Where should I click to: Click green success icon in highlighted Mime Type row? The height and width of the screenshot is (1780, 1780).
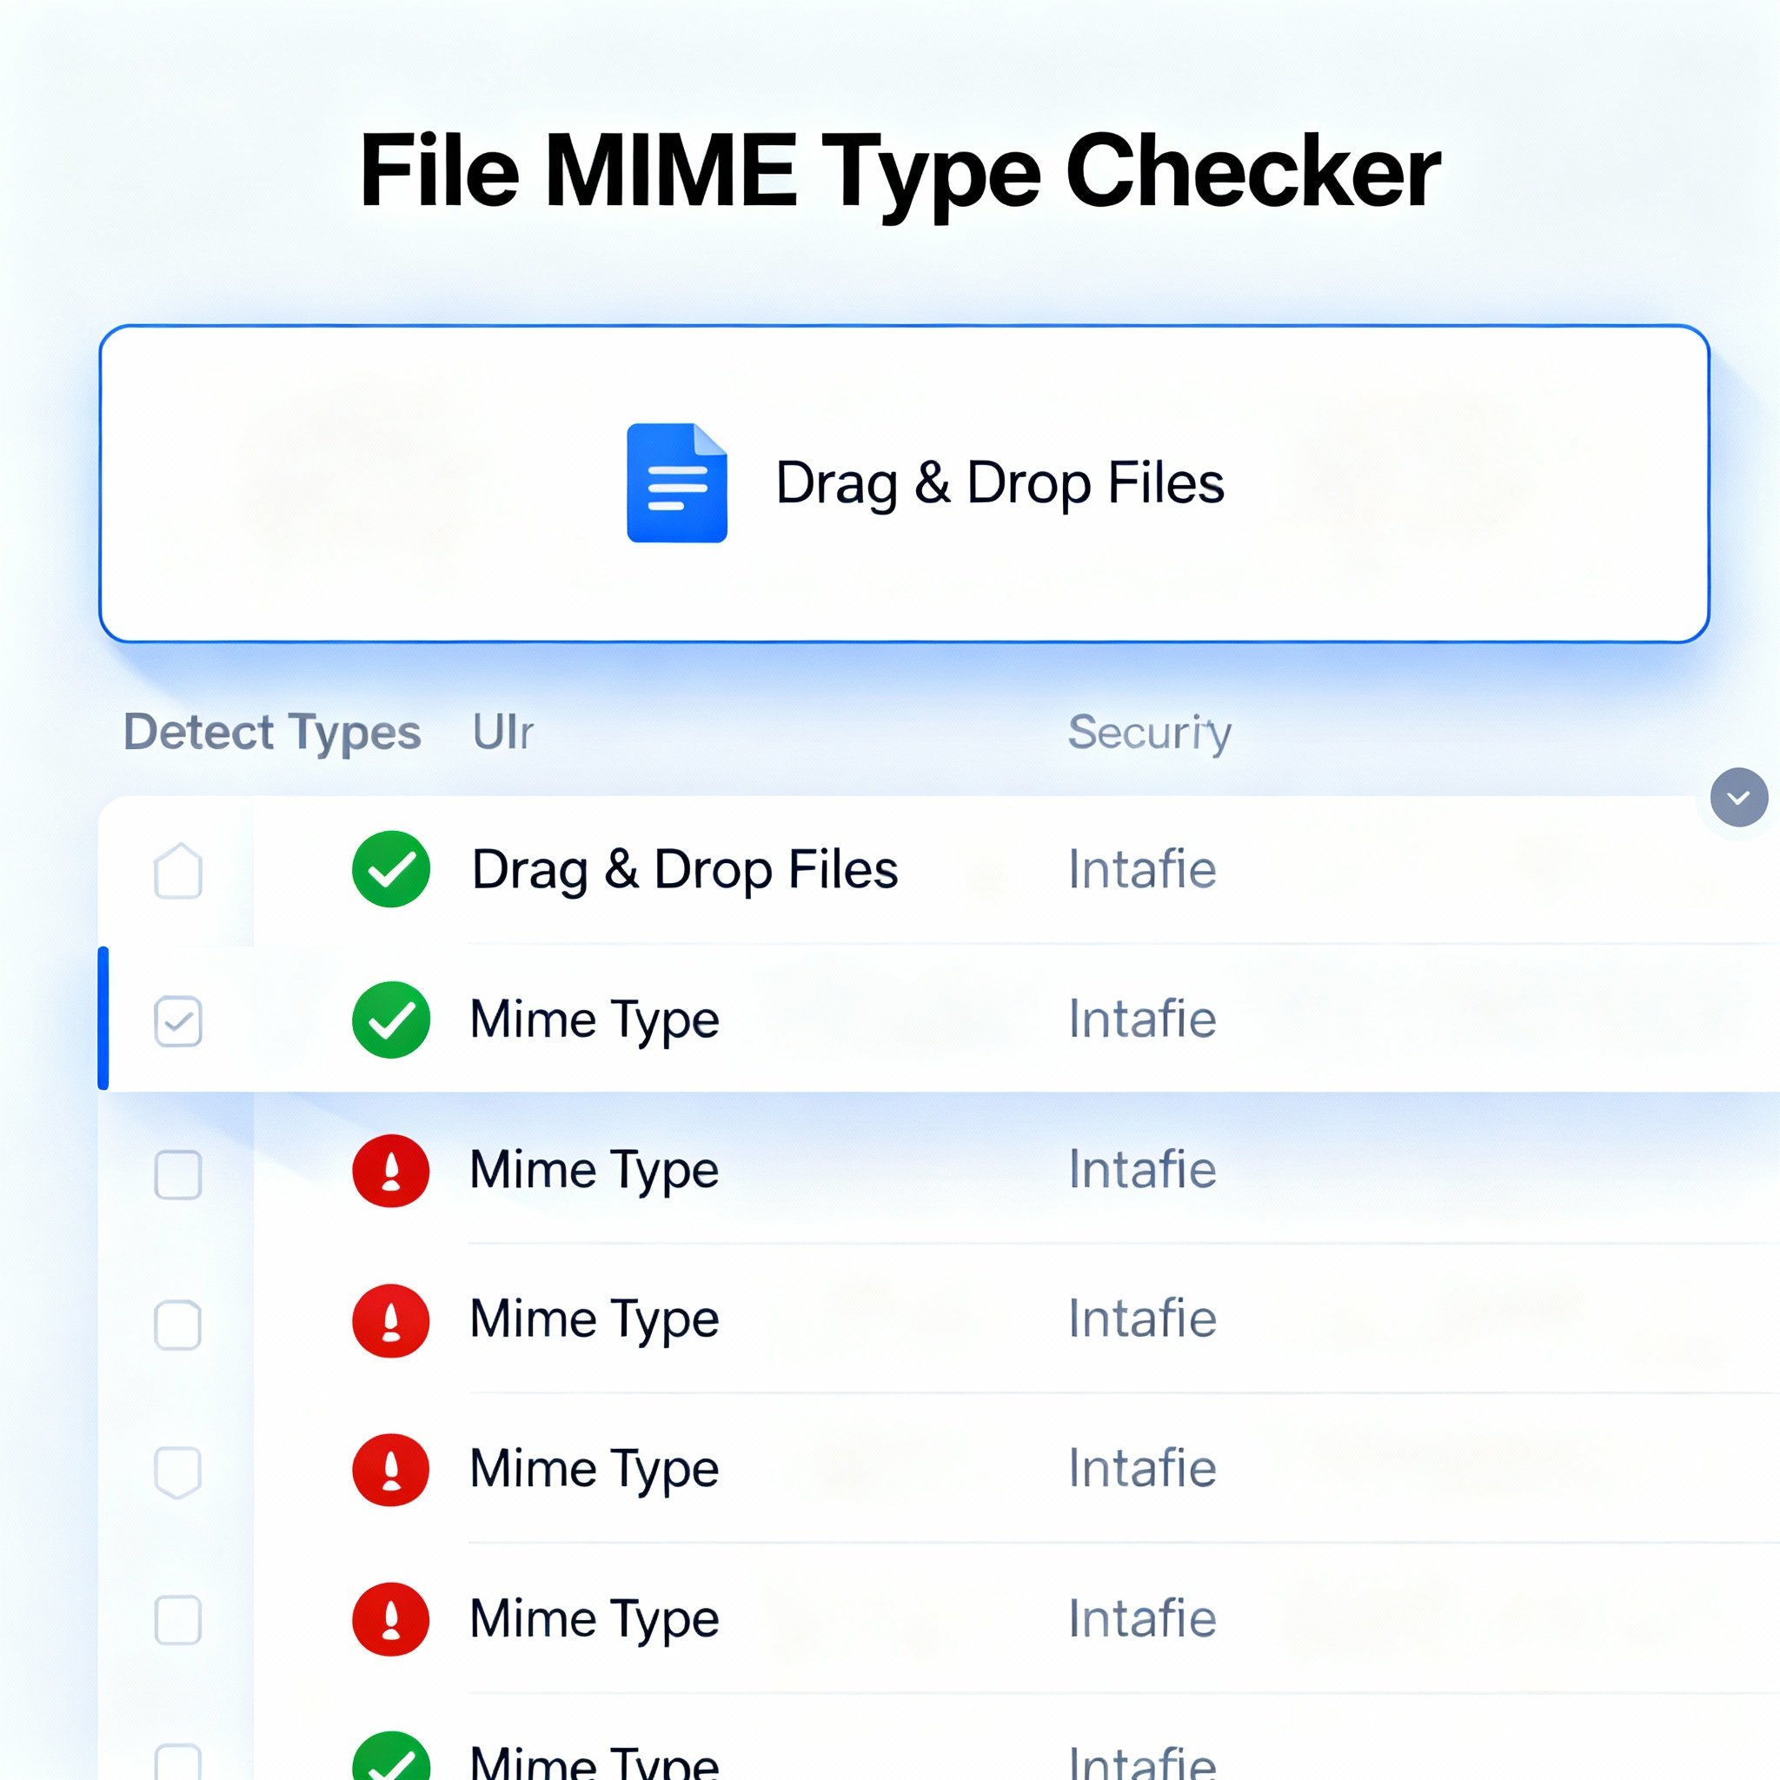click(390, 1019)
